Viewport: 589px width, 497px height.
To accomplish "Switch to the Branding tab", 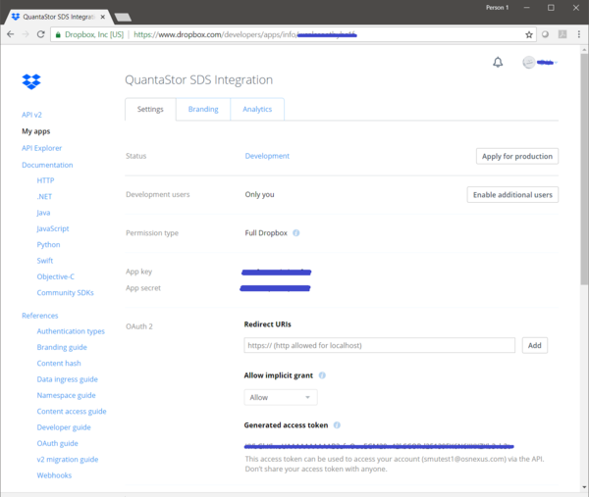I will click(203, 109).
